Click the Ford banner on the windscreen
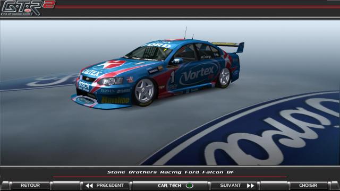Viewport: 340px width, 191px height. point(158,45)
